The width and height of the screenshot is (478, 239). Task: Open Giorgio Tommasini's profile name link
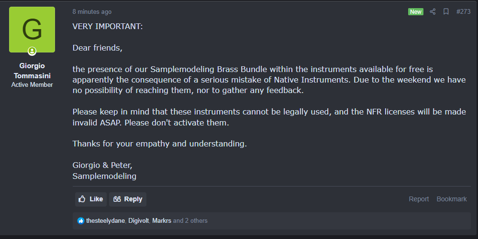tap(32, 70)
